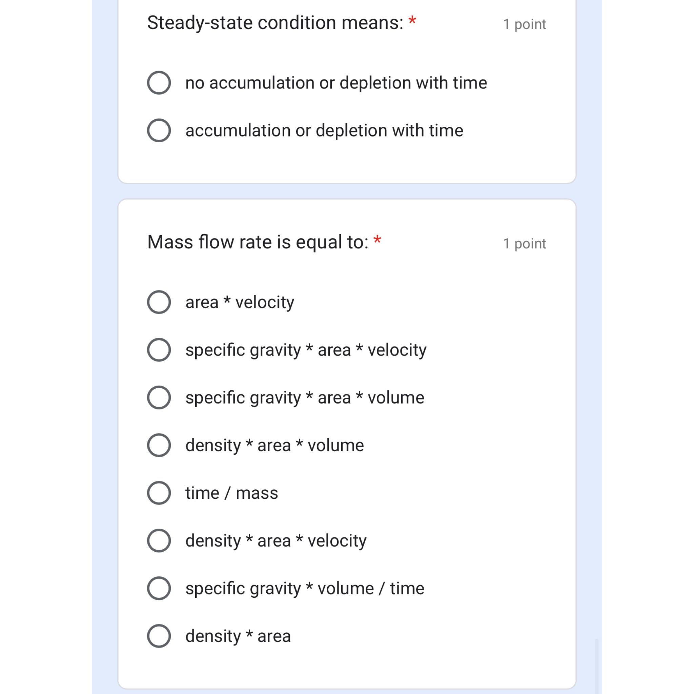Click the radio circle next to 'time / mass'
Viewport: 694px width, 694px height.
(x=159, y=493)
